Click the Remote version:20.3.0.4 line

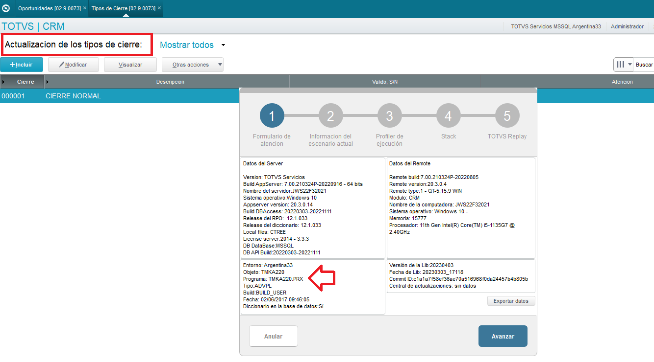pyautogui.click(x=418, y=184)
